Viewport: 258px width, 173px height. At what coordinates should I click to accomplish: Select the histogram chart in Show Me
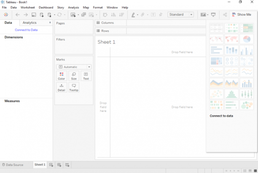pyautogui.click(x=231, y=94)
